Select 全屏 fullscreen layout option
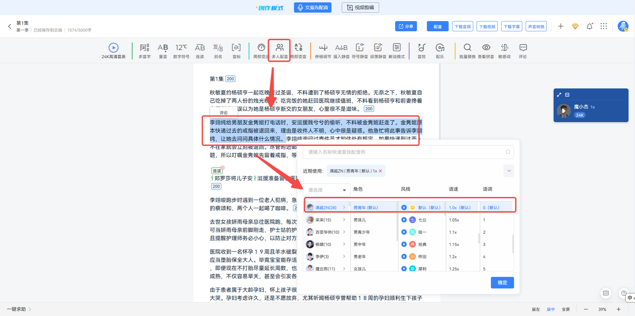Viewport: 635px width, 316px height. tap(566, 309)
